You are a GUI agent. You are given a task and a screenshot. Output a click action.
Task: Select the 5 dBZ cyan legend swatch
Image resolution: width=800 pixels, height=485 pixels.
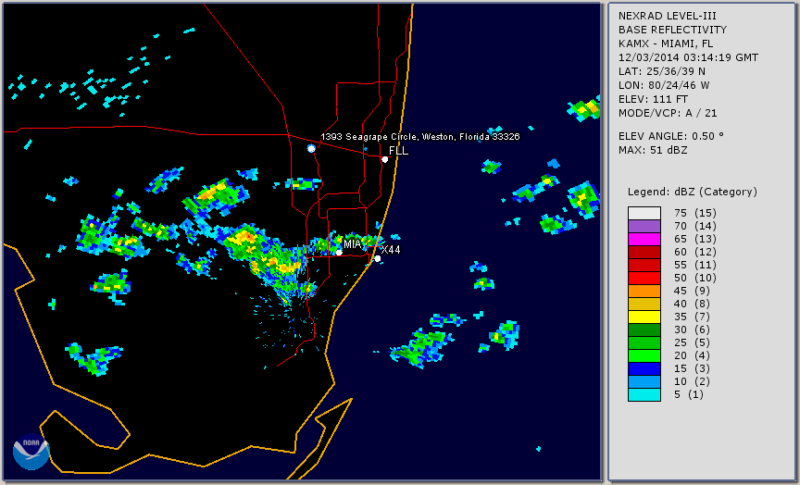tap(644, 394)
